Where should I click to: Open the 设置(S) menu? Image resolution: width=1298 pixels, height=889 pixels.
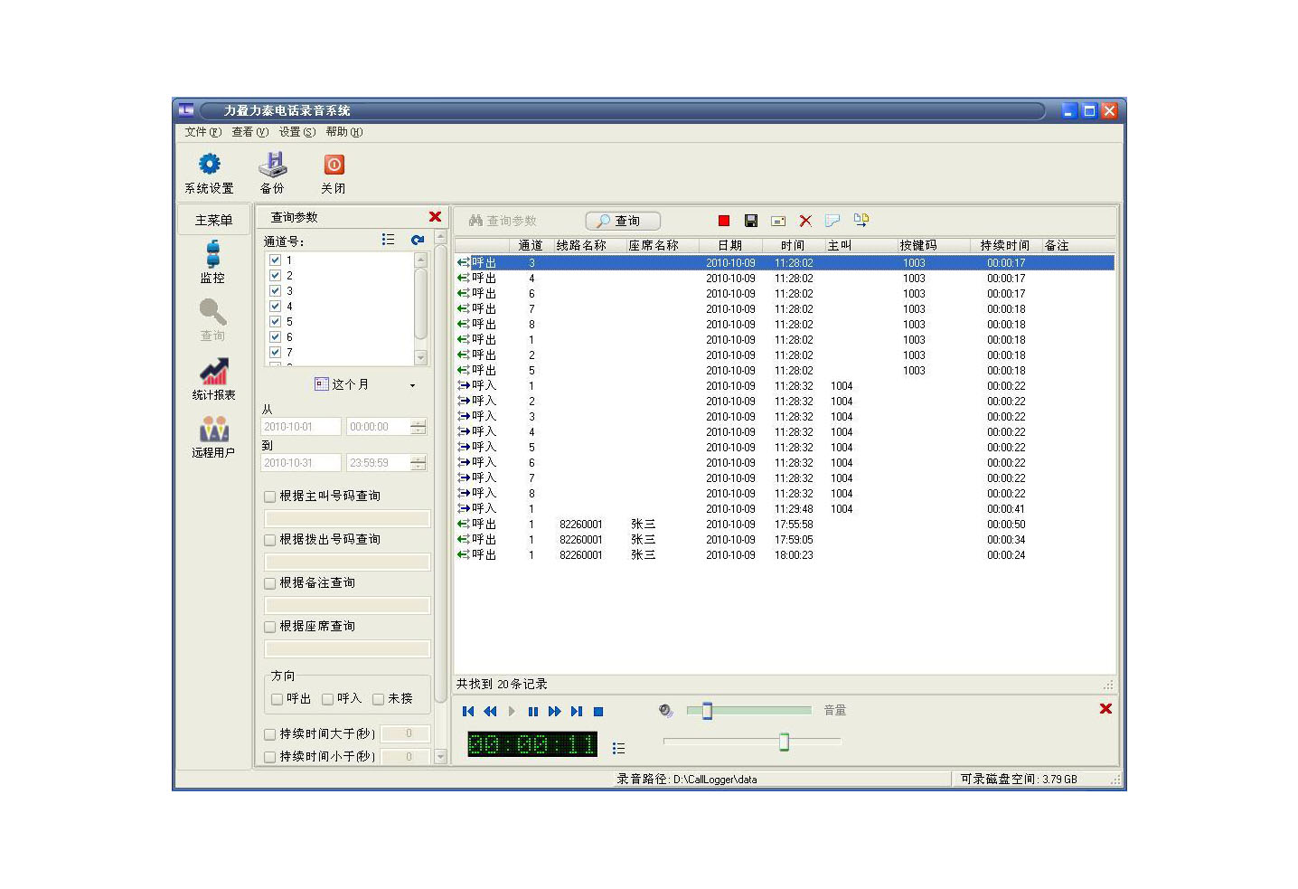tap(296, 132)
